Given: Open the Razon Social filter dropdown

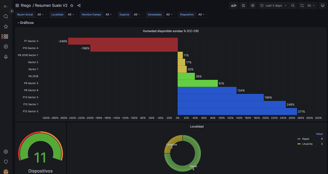Looking at the screenshot, I should pos(41,14).
